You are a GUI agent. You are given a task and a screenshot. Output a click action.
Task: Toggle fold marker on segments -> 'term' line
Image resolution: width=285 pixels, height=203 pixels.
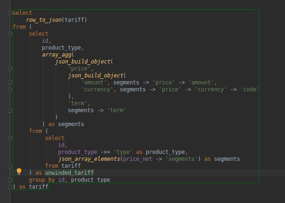click(10, 110)
